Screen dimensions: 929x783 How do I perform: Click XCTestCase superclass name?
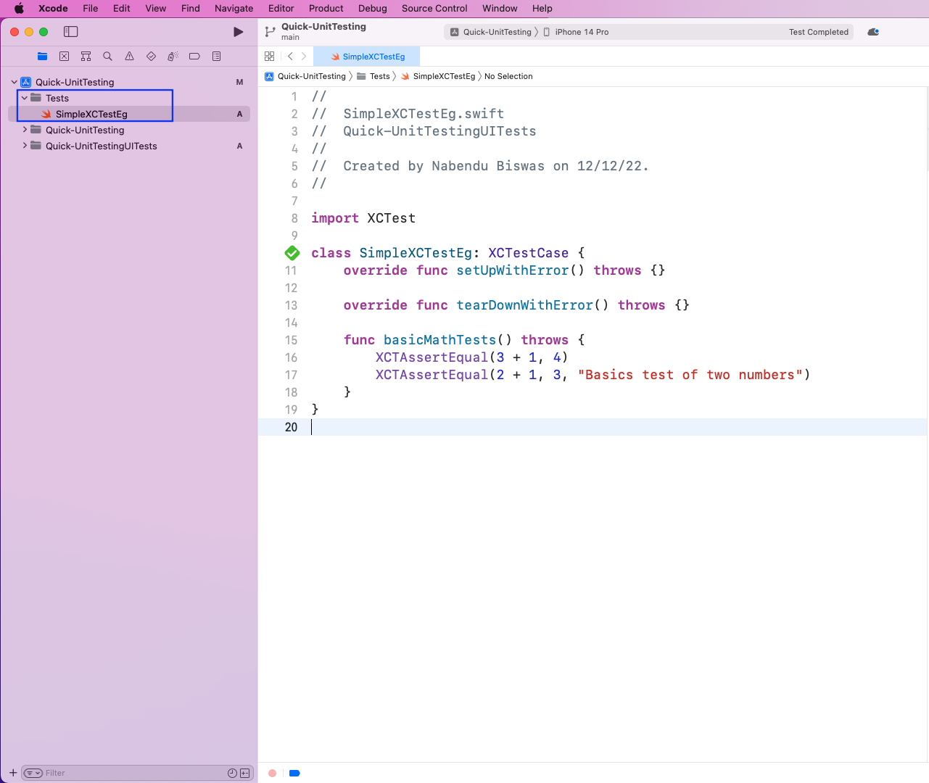point(529,253)
